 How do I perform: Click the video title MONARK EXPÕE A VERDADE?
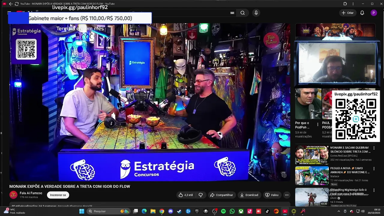70,187
